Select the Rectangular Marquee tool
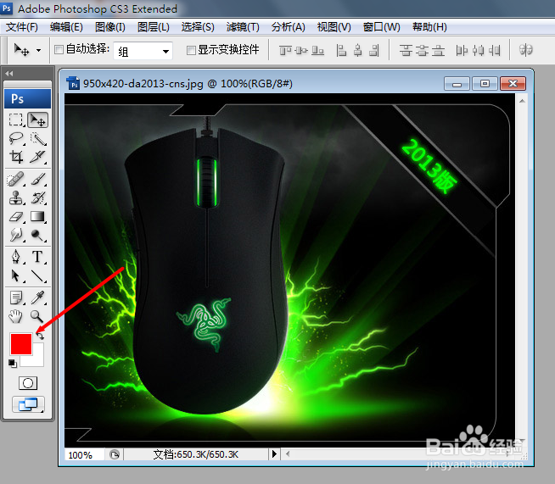The height and width of the screenshot is (484, 555). [x=16, y=120]
